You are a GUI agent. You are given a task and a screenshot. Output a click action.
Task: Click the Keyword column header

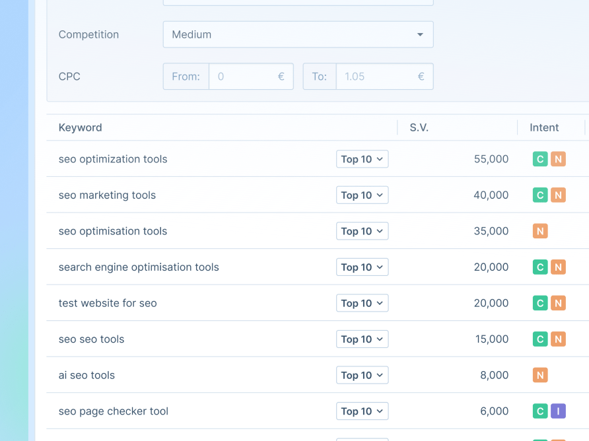point(80,127)
